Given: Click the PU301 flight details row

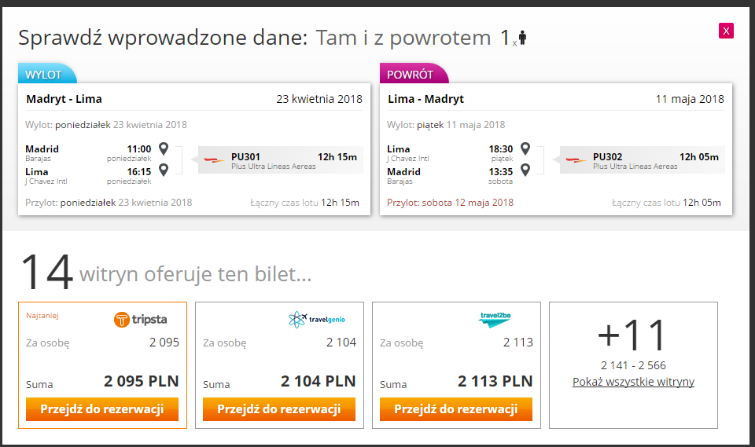Looking at the screenshot, I should (x=281, y=159).
